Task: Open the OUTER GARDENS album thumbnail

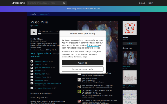Action: click(x=130, y=77)
